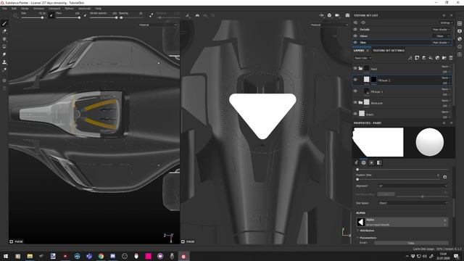Screen dimensions: 464x261
Task: Toggle visibility of the BaseLevel folder
Action: pos(355,102)
